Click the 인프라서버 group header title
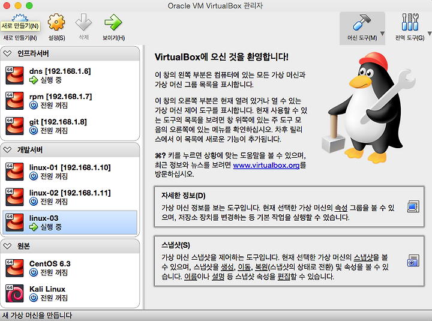 [x=33, y=53]
